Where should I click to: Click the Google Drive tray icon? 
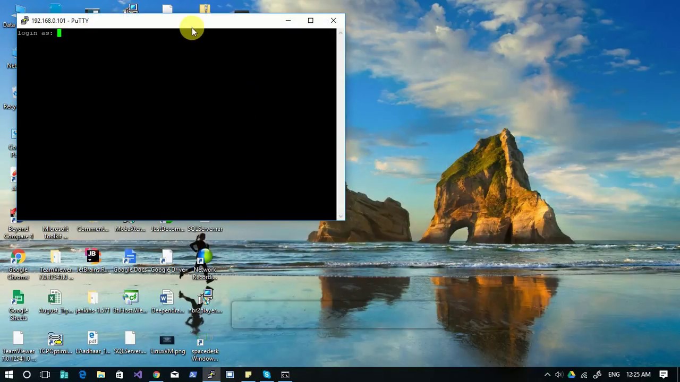pos(572,375)
